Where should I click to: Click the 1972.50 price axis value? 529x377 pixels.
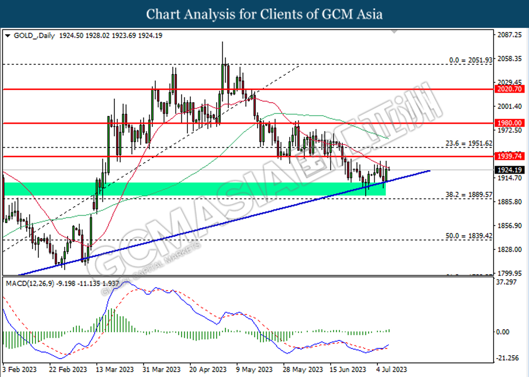tap(509, 130)
